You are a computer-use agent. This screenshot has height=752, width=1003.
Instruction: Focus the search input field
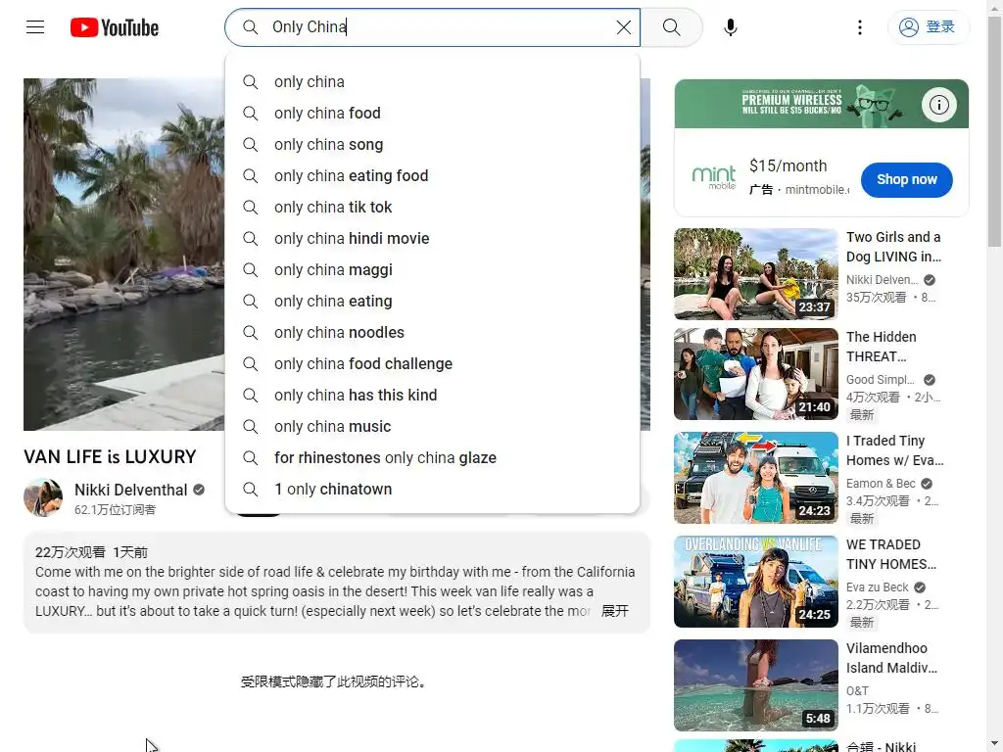[x=432, y=26]
